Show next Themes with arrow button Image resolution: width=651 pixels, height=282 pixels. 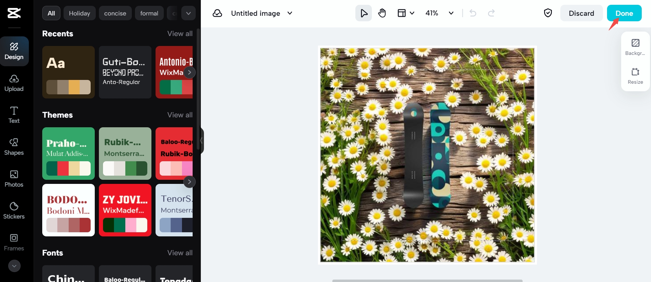point(190,182)
